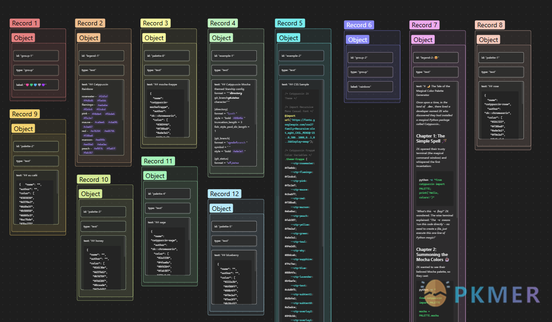552x322 pixels.
Task: Open the "## blueberry" text card
Action: 234,277
